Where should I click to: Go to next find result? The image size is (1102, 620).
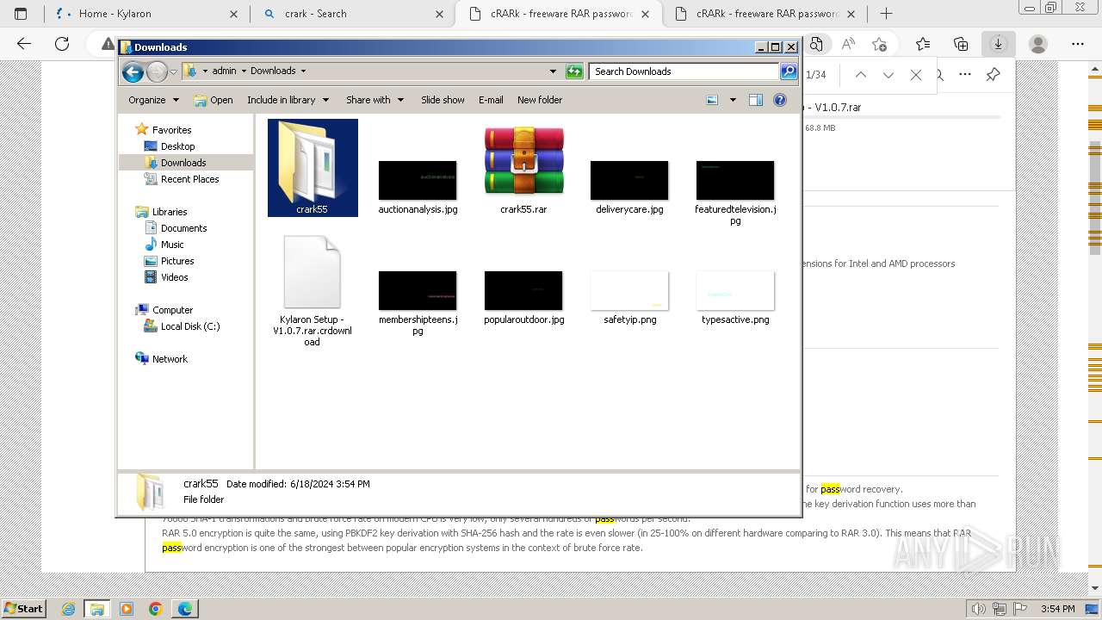[888, 75]
